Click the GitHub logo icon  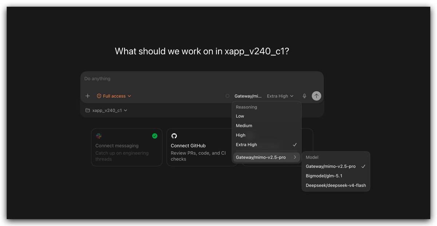[x=174, y=136]
